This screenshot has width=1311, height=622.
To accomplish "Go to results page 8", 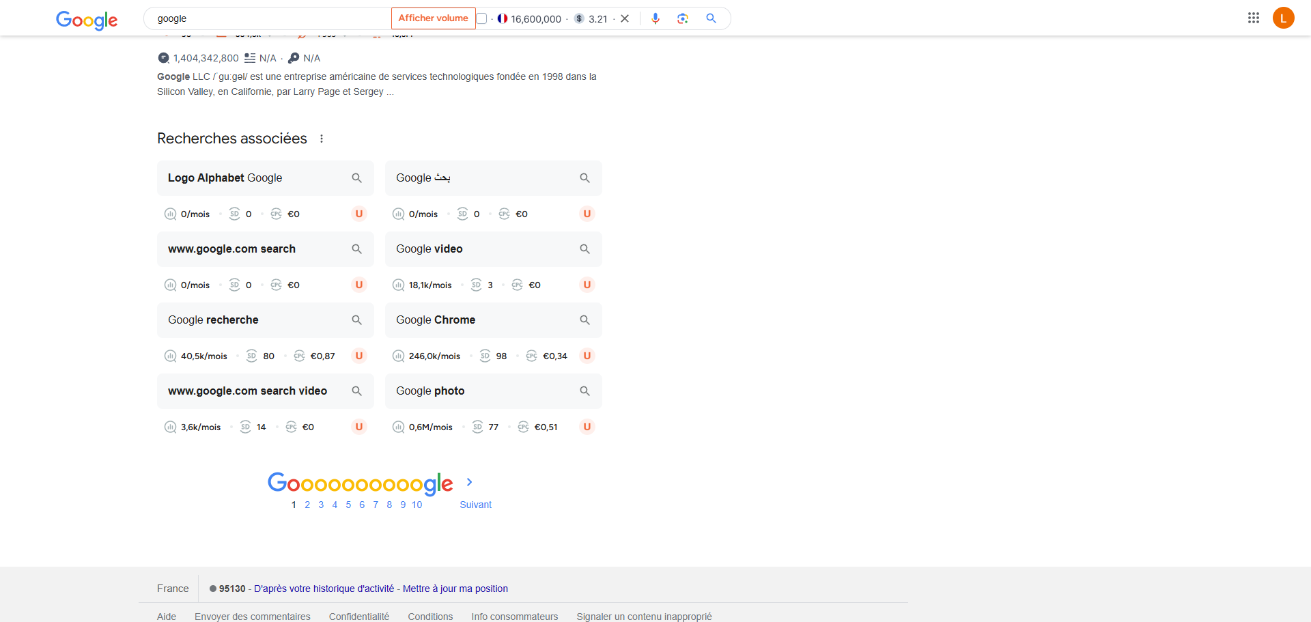I will [x=389, y=505].
